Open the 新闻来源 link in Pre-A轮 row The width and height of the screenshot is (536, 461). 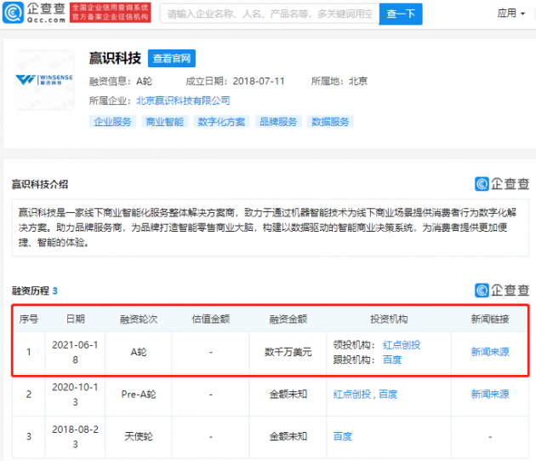pyautogui.click(x=490, y=395)
